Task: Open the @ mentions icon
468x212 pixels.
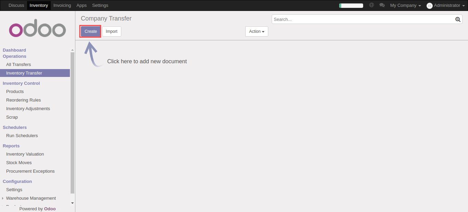Action: (371, 5)
